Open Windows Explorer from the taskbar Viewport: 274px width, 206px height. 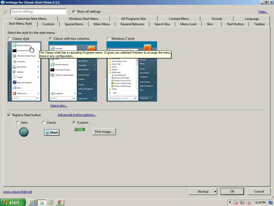pos(41,203)
